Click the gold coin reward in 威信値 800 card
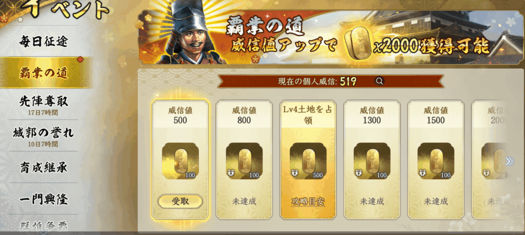 click(244, 161)
